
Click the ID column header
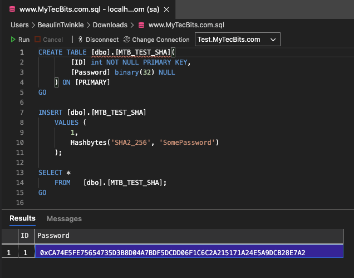pos(24,236)
